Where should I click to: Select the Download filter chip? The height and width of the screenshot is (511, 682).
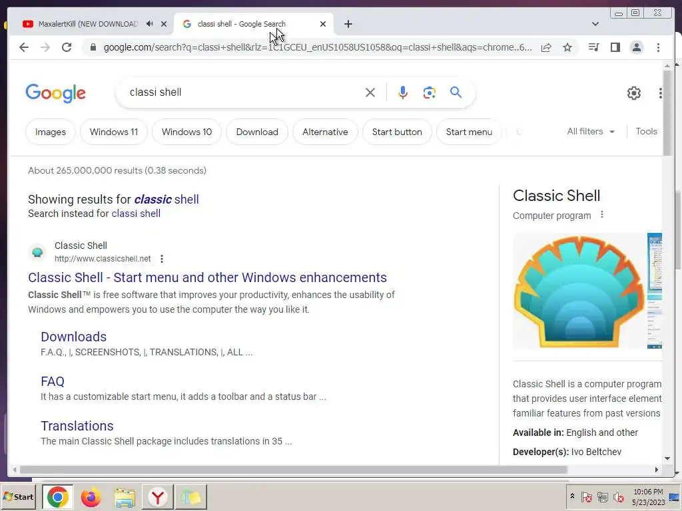(257, 132)
